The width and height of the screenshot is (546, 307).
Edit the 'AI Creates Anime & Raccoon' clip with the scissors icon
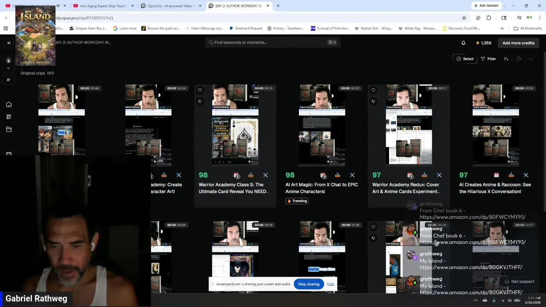click(x=526, y=175)
